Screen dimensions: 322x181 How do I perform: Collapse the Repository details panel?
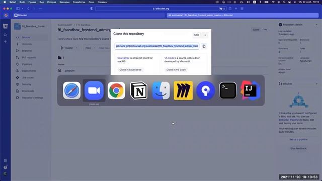(316, 25)
